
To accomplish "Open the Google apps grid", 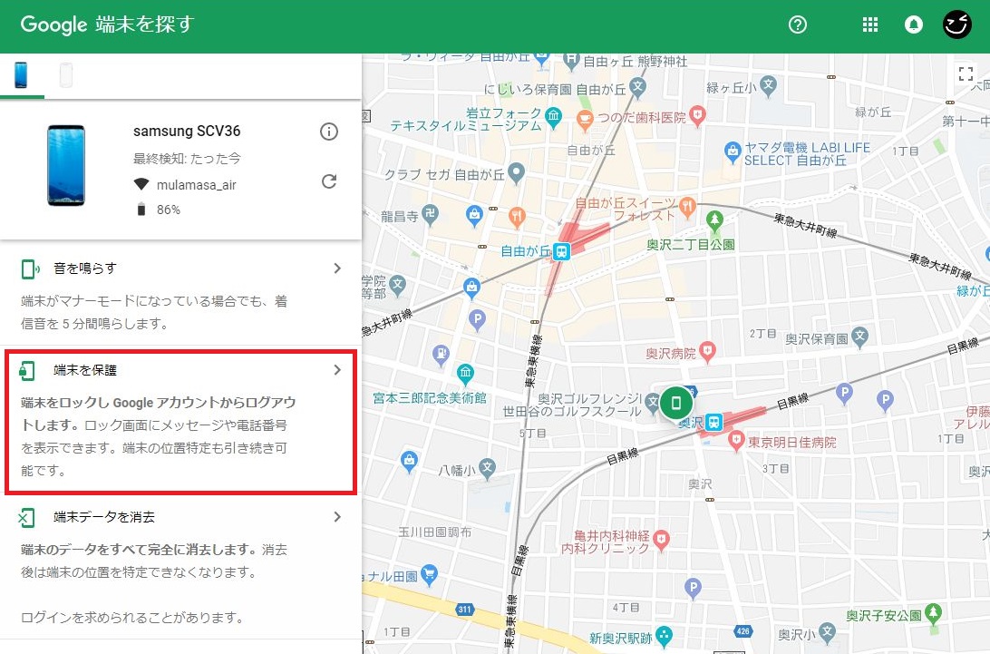I will point(870,24).
